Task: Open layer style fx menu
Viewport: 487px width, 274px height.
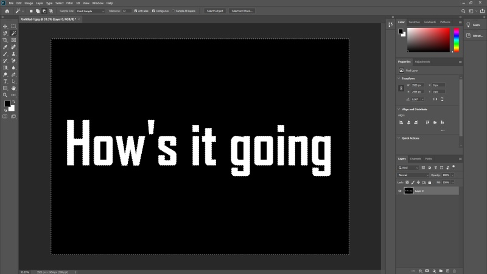Action: point(420,271)
